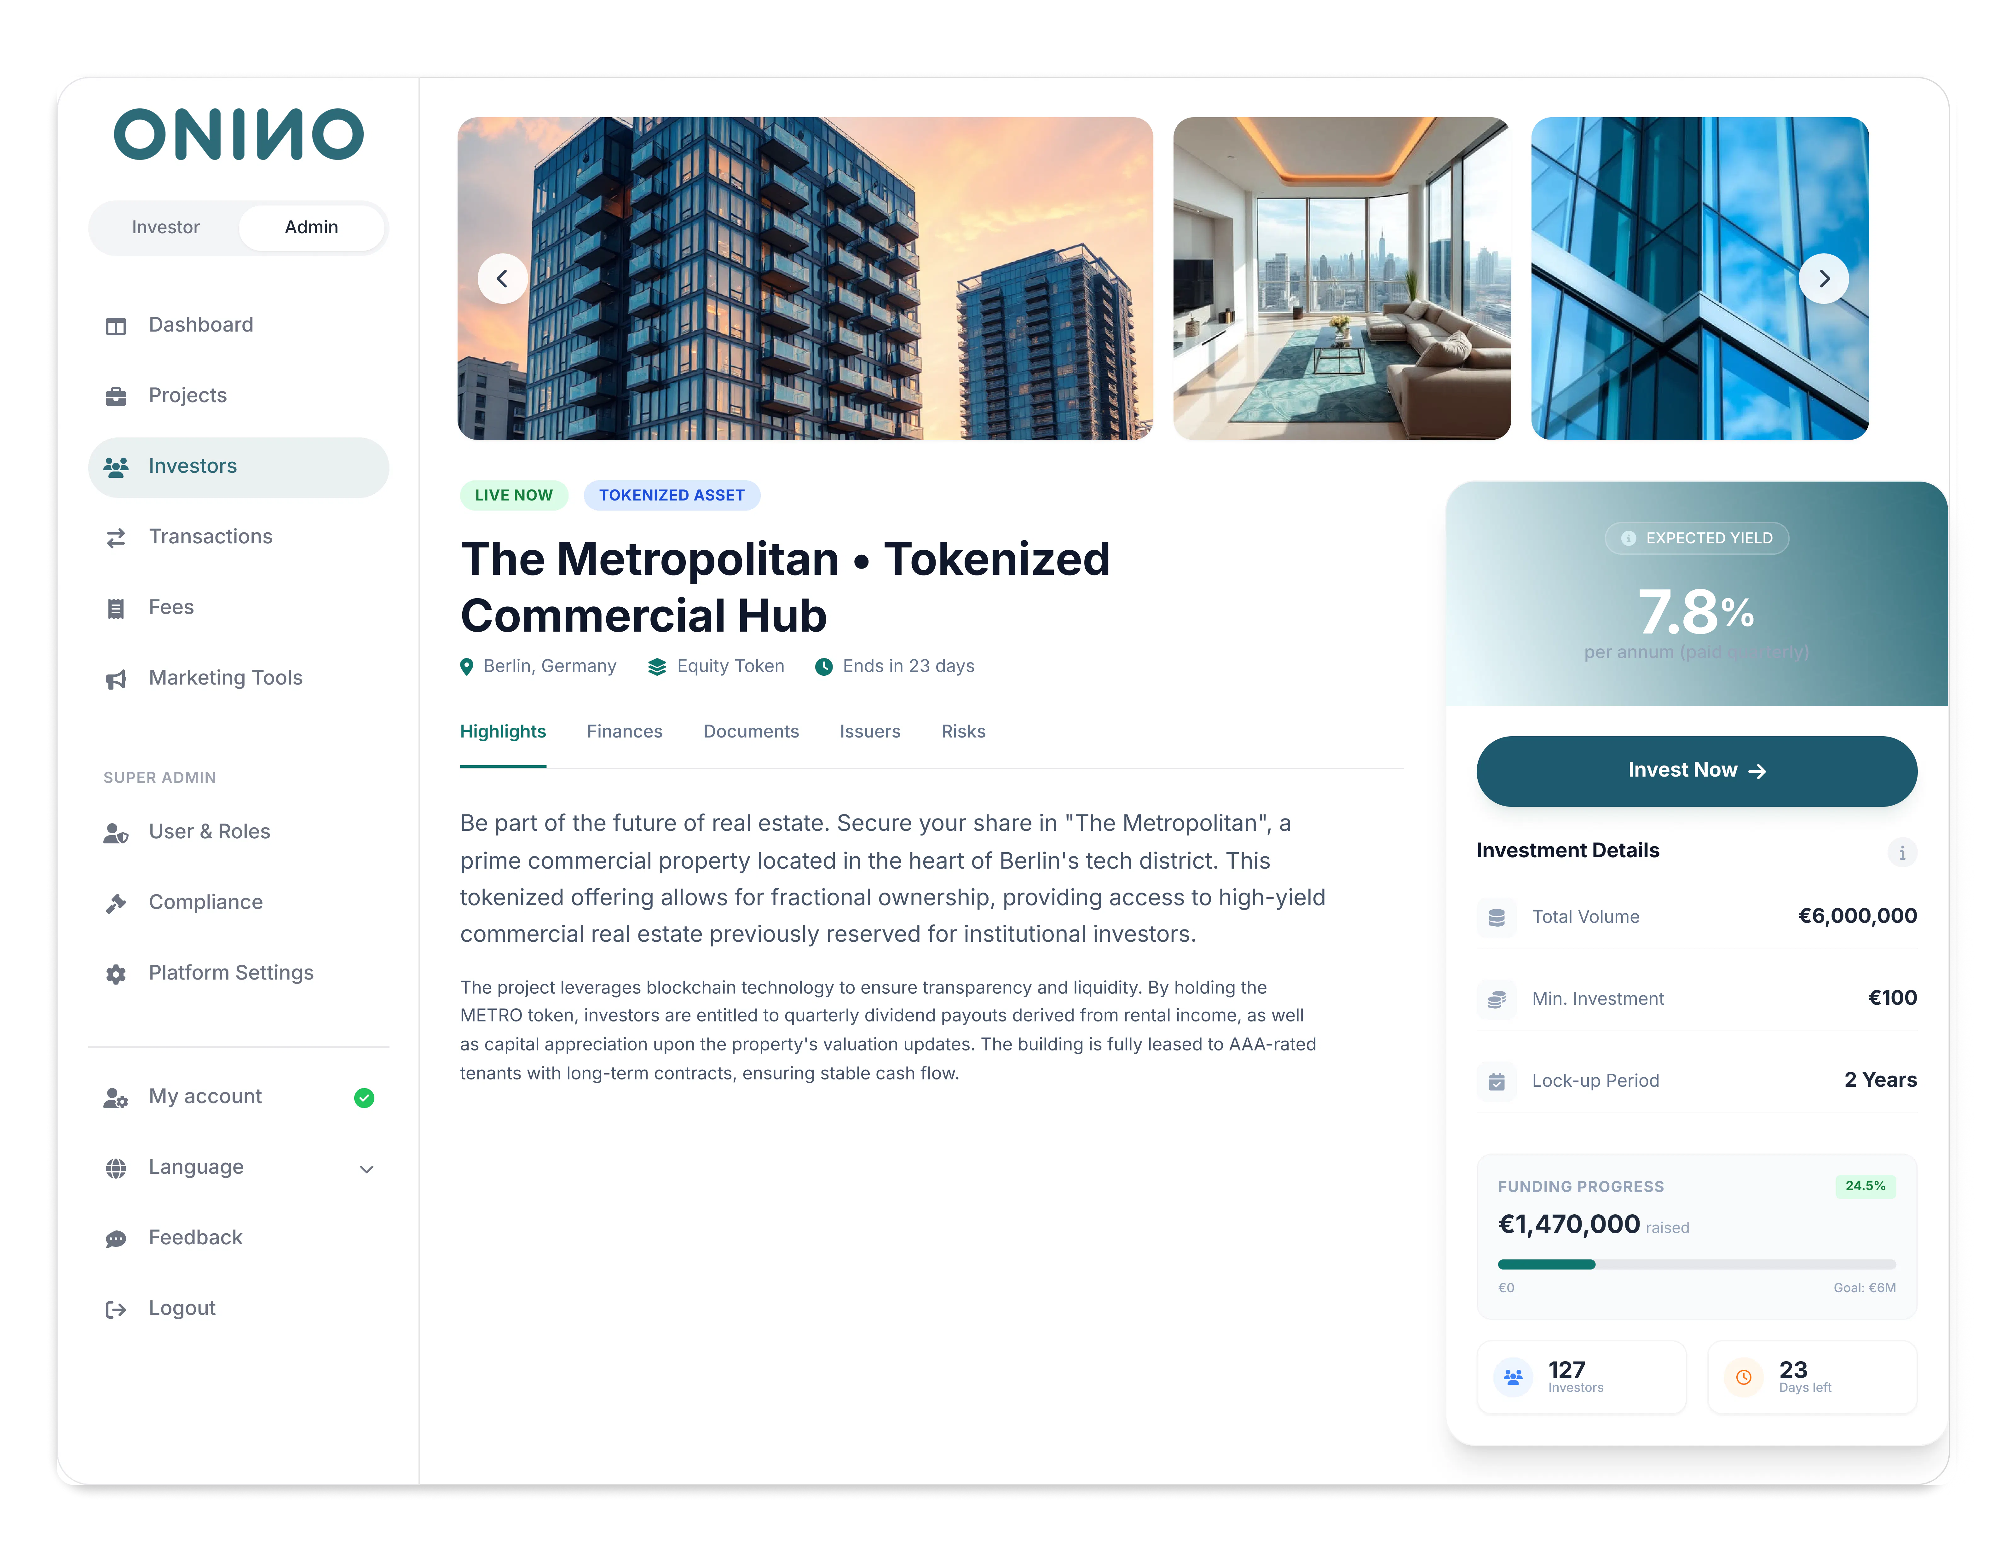Click the blue investors count icon
2013x1562 pixels.
1514,1378
